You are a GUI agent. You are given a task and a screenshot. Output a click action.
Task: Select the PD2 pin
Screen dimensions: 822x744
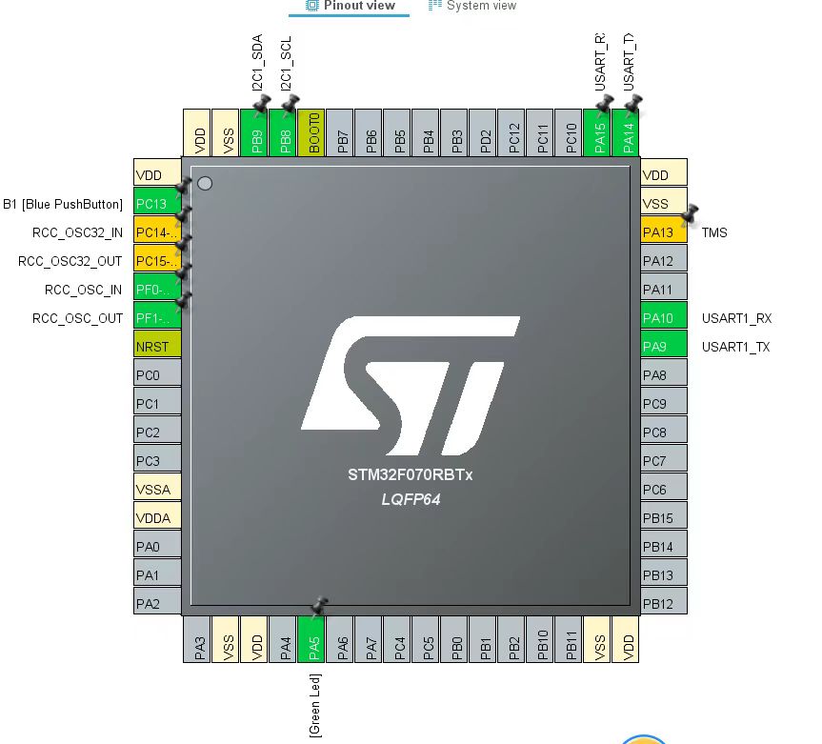483,132
